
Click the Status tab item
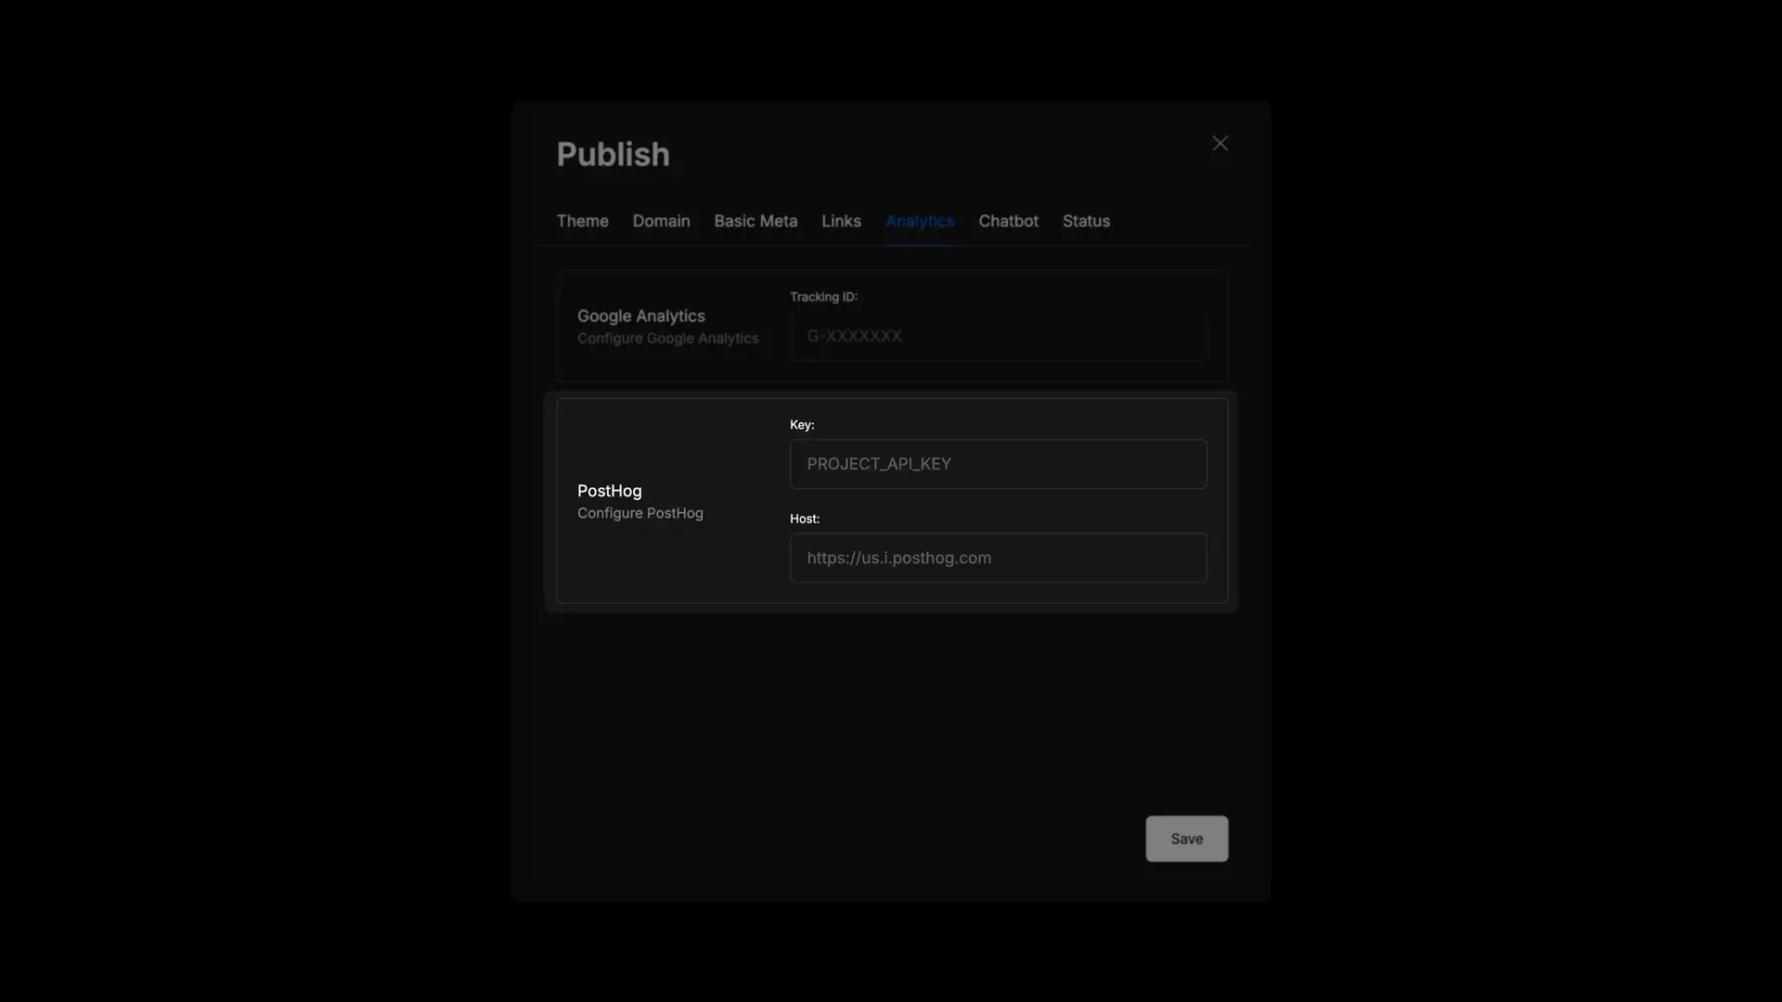[1086, 220]
